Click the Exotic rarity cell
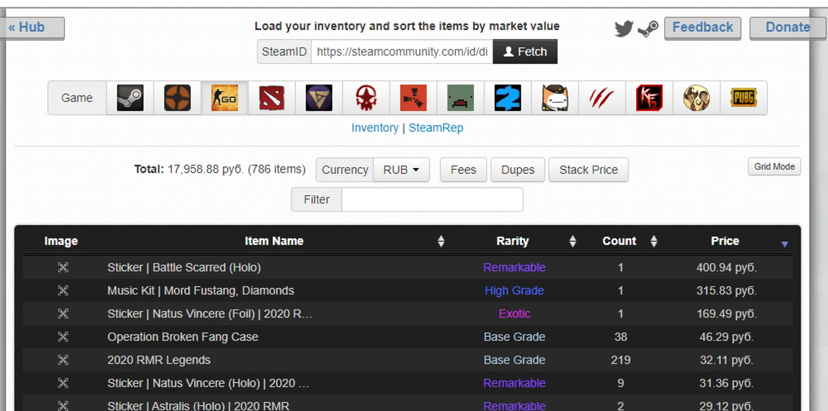Image resolution: width=828 pixels, height=411 pixels. pos(514,314)
